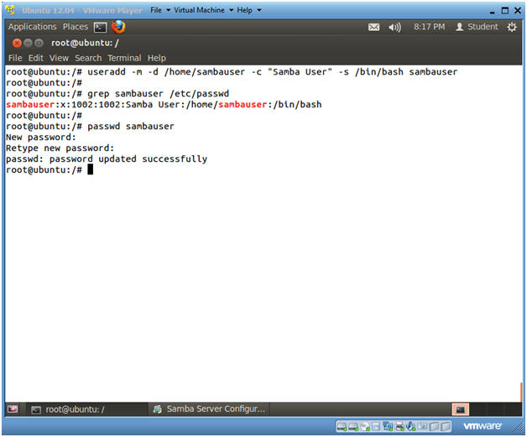Open the system gear menu icon
Viewport: 527px width, 437px height.
click(512, 27)
